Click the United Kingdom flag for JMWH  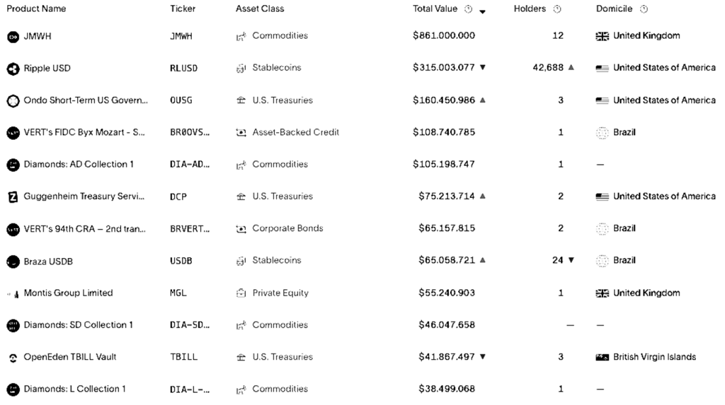(603, 36)
